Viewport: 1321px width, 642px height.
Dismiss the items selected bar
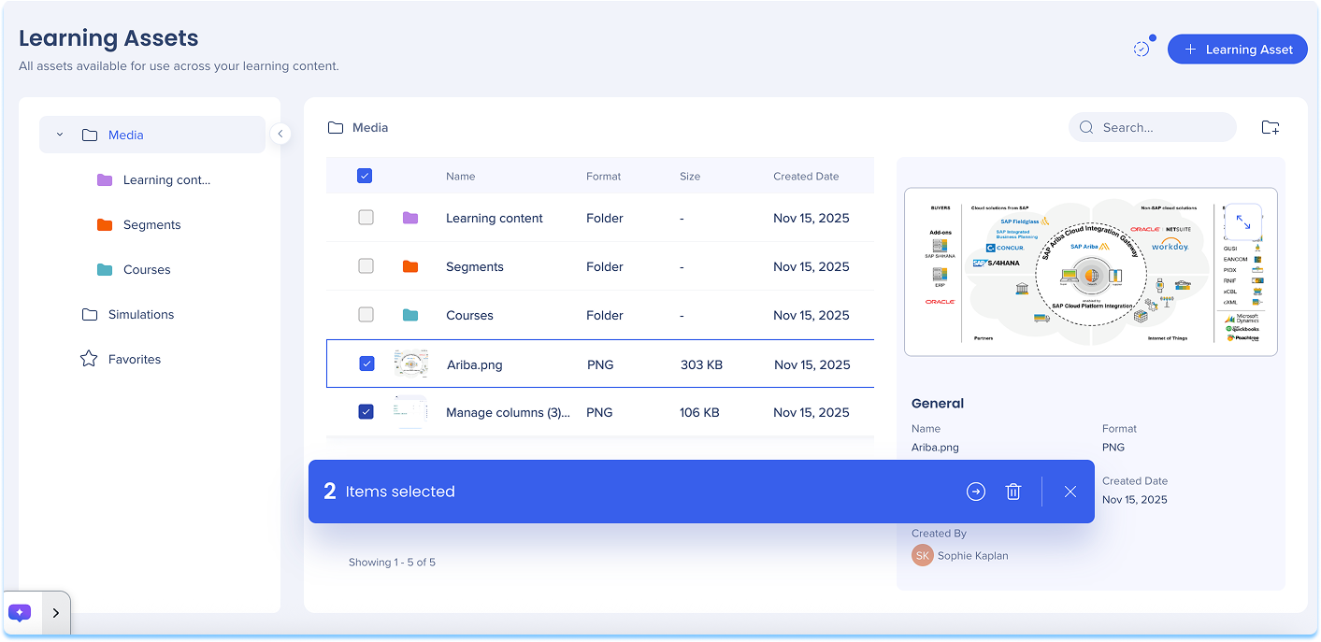click(x=1070, y=492)
